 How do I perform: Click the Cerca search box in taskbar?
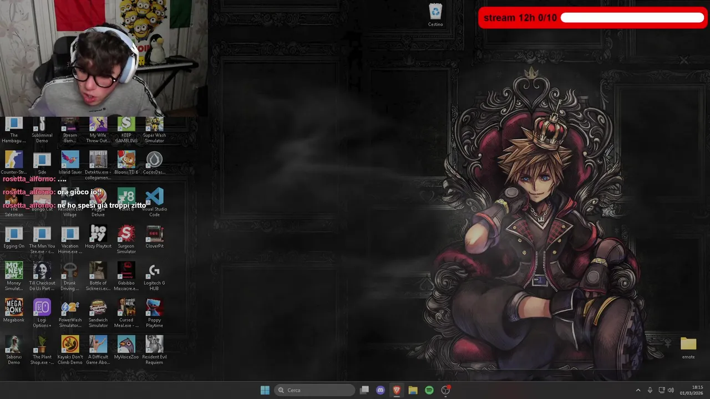point(315,390)
